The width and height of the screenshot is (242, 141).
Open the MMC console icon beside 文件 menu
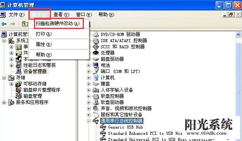pyautogui.click(x=3, y=15)
